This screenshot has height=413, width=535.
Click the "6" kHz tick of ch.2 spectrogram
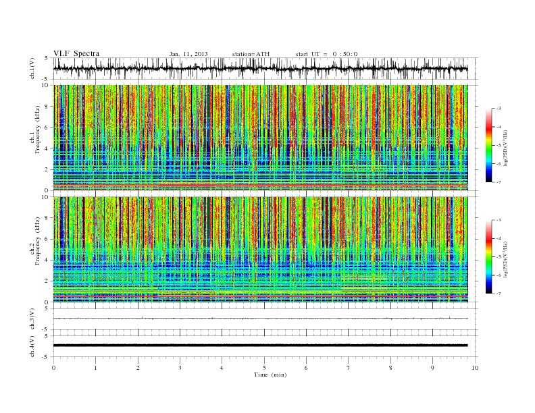point(47,239)
